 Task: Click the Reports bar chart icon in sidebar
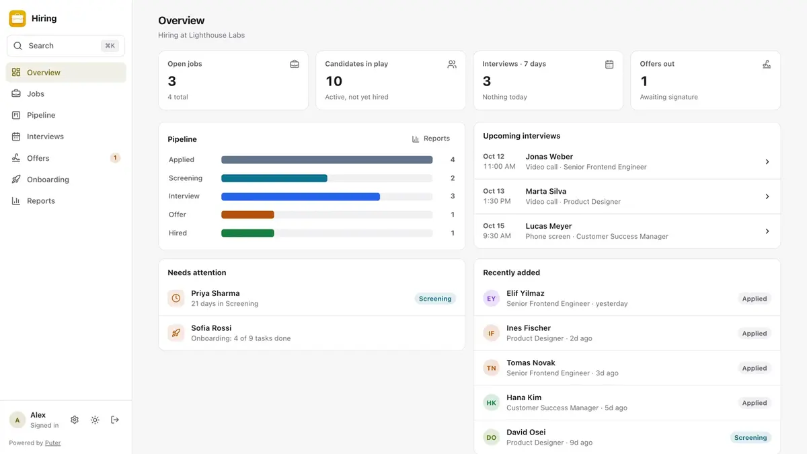(x=16, y=201)
